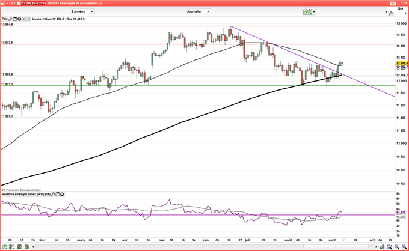Open the RSI indicator wrench settings
409x251 pixels.
(x=53, y=194)
